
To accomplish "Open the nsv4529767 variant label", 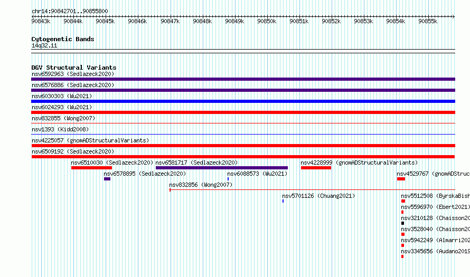I will [433, 174].
